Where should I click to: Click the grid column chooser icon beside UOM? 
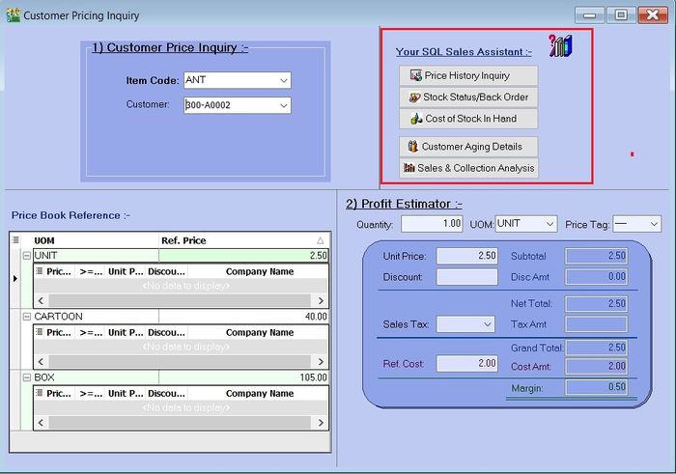click(x=15, y=240)
